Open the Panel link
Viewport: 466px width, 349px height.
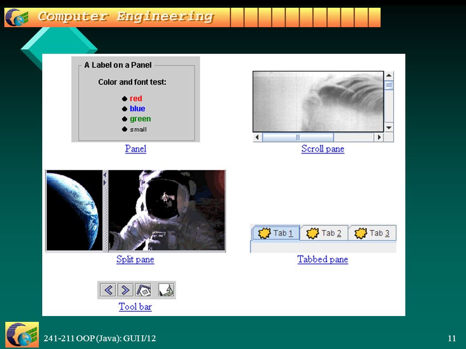click(135, 148)
